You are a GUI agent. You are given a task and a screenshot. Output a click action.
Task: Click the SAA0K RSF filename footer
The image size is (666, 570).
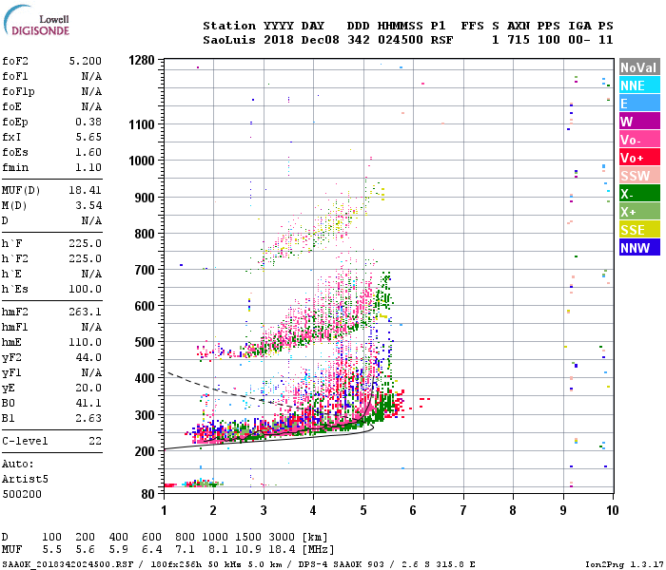68,564
